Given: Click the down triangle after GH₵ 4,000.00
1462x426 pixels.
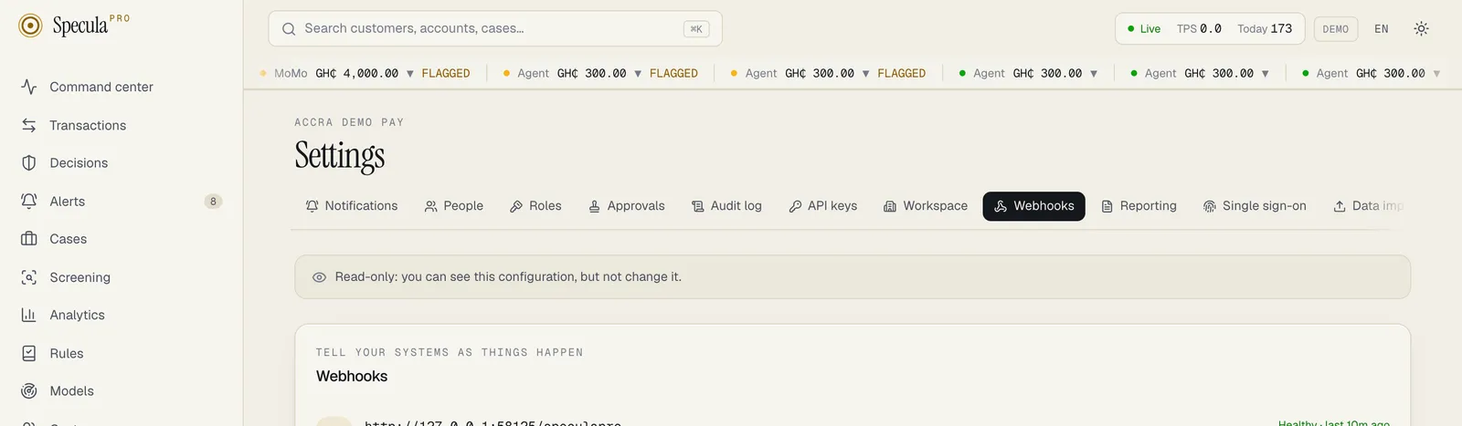Looking at the screenshot, I should (410, 74).
